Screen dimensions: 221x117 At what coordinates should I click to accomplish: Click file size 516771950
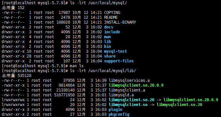click(64, 95)
